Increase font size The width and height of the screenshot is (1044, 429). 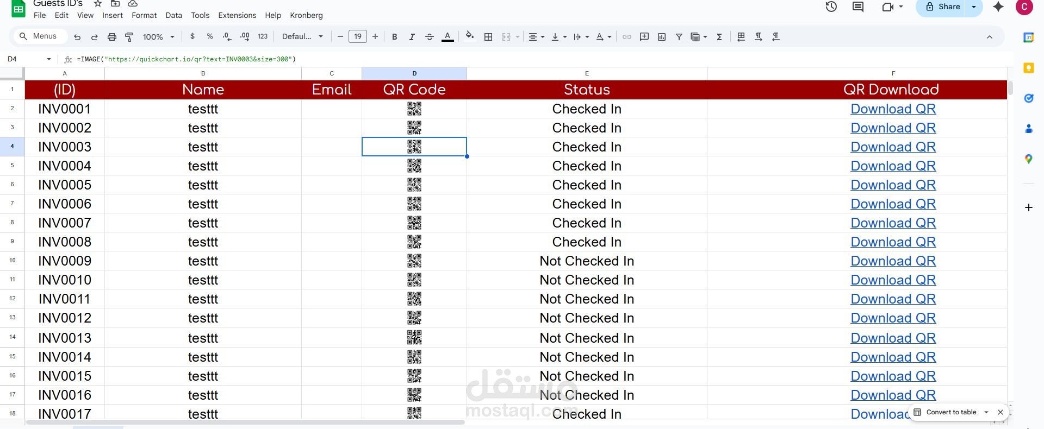(375, 36)
